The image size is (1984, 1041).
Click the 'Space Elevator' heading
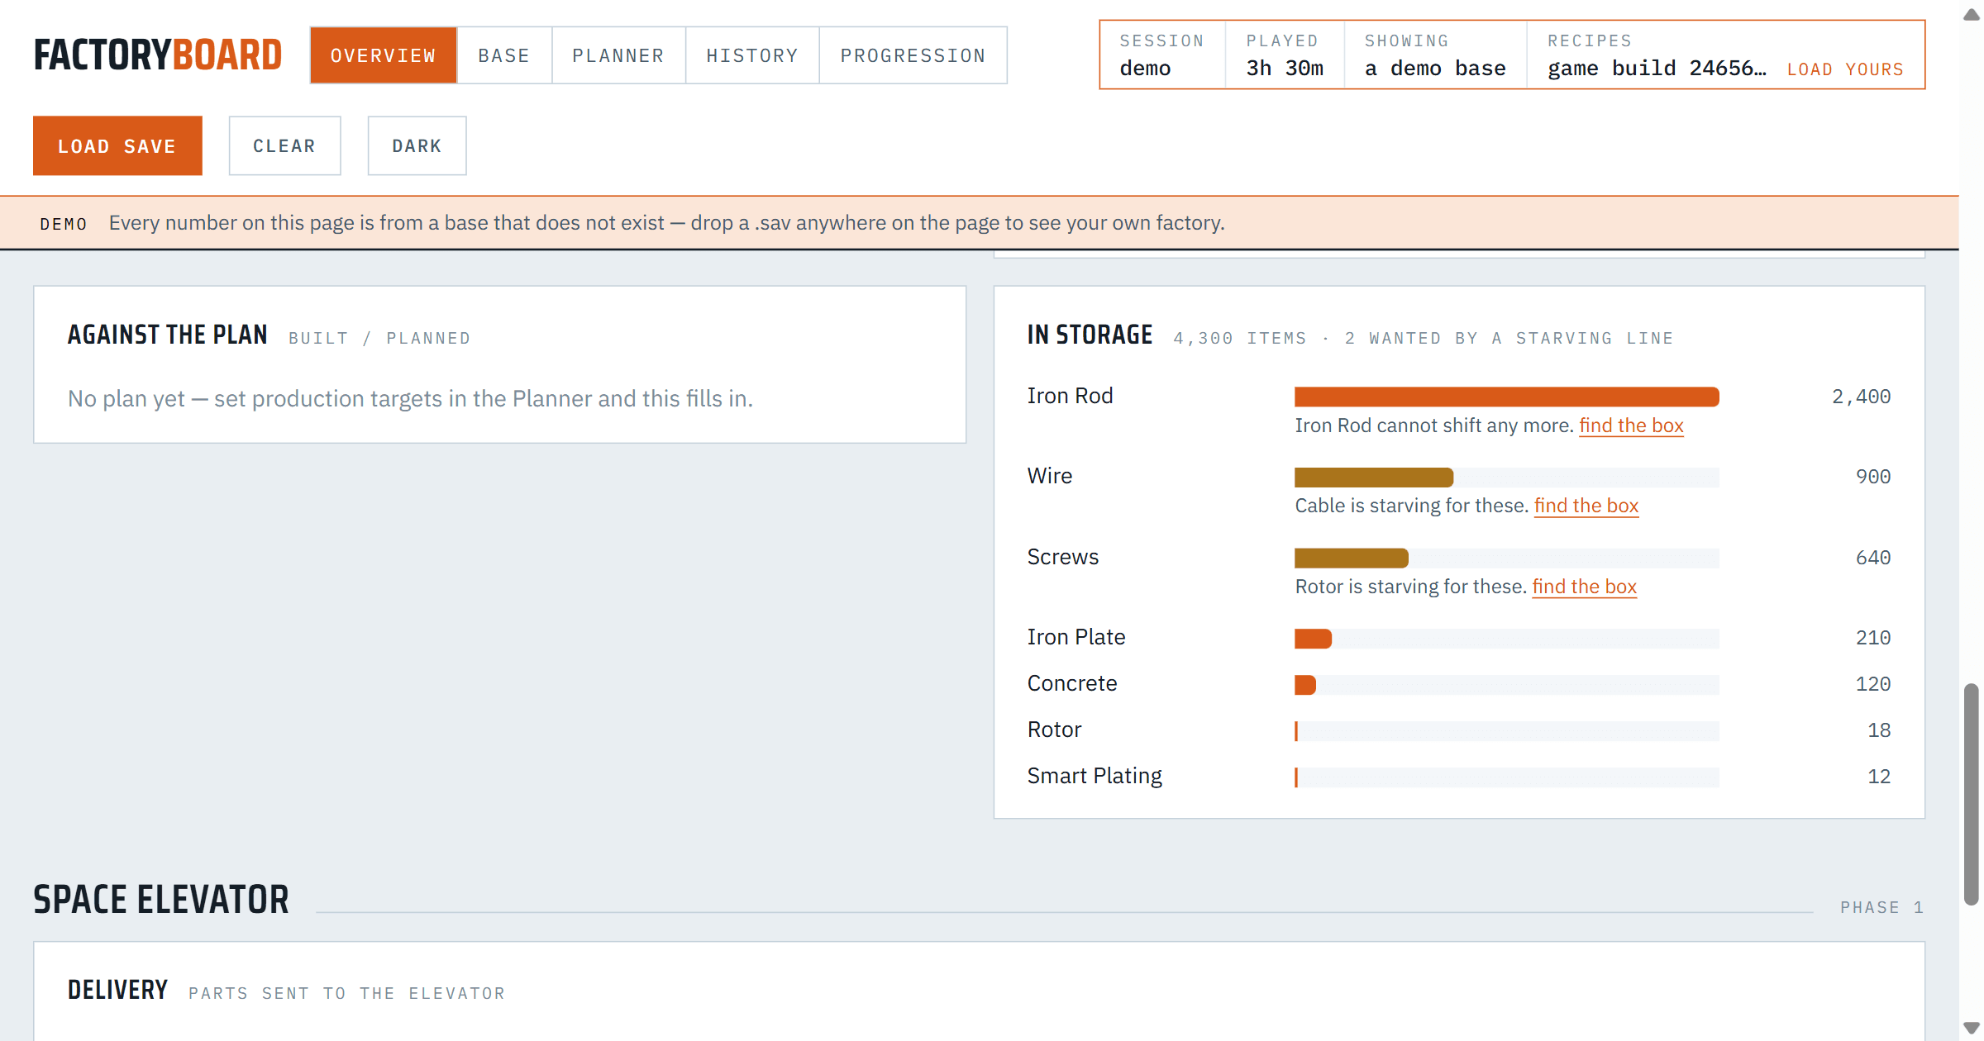161,900
